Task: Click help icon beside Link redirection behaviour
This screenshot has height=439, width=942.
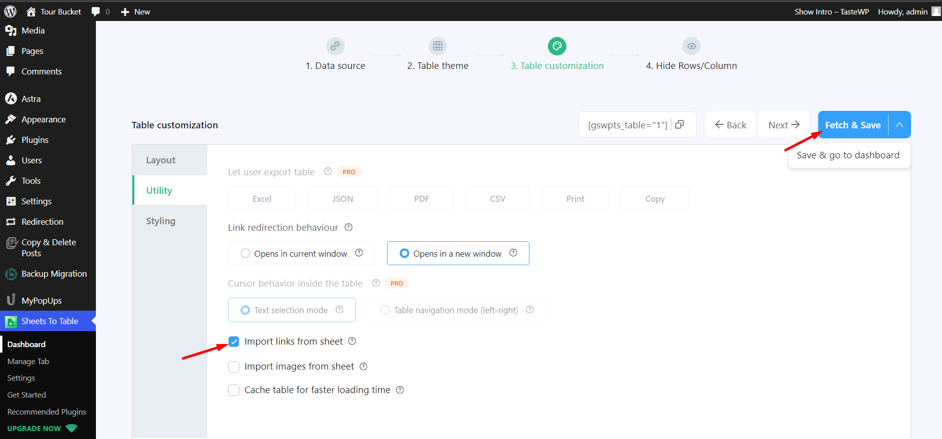Action: [349, 227]
